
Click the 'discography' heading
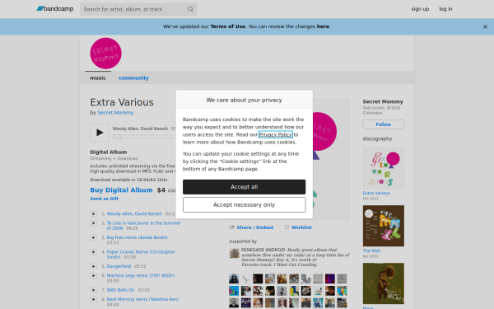[377, 138]
